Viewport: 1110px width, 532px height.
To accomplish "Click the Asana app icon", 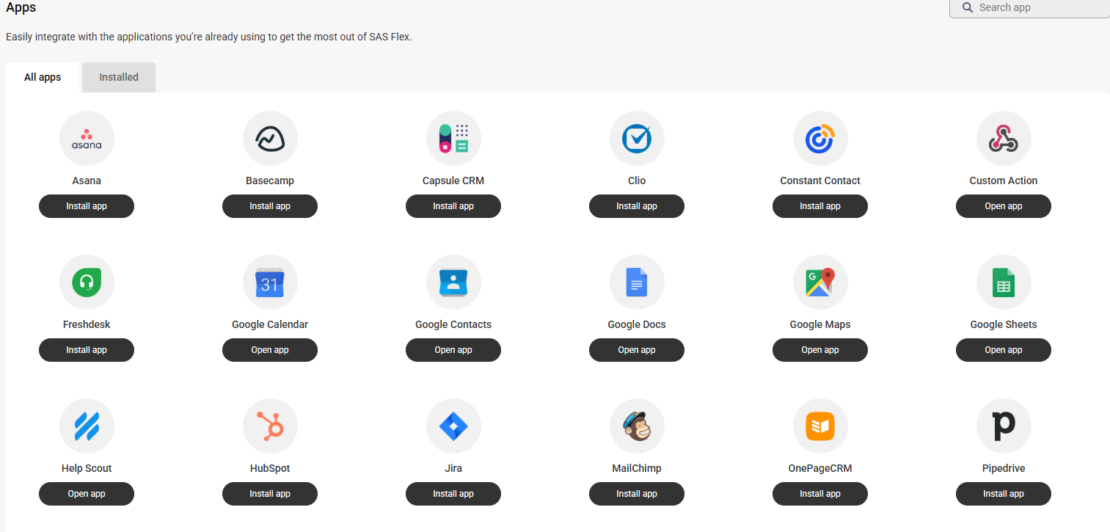I will pyautogui.click(x=87, y=139).
